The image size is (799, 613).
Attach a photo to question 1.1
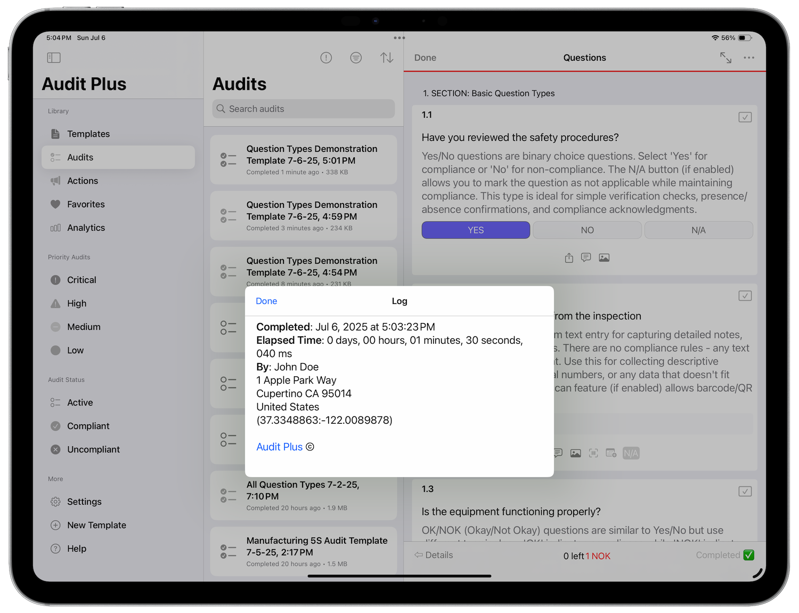click(604, 257)
